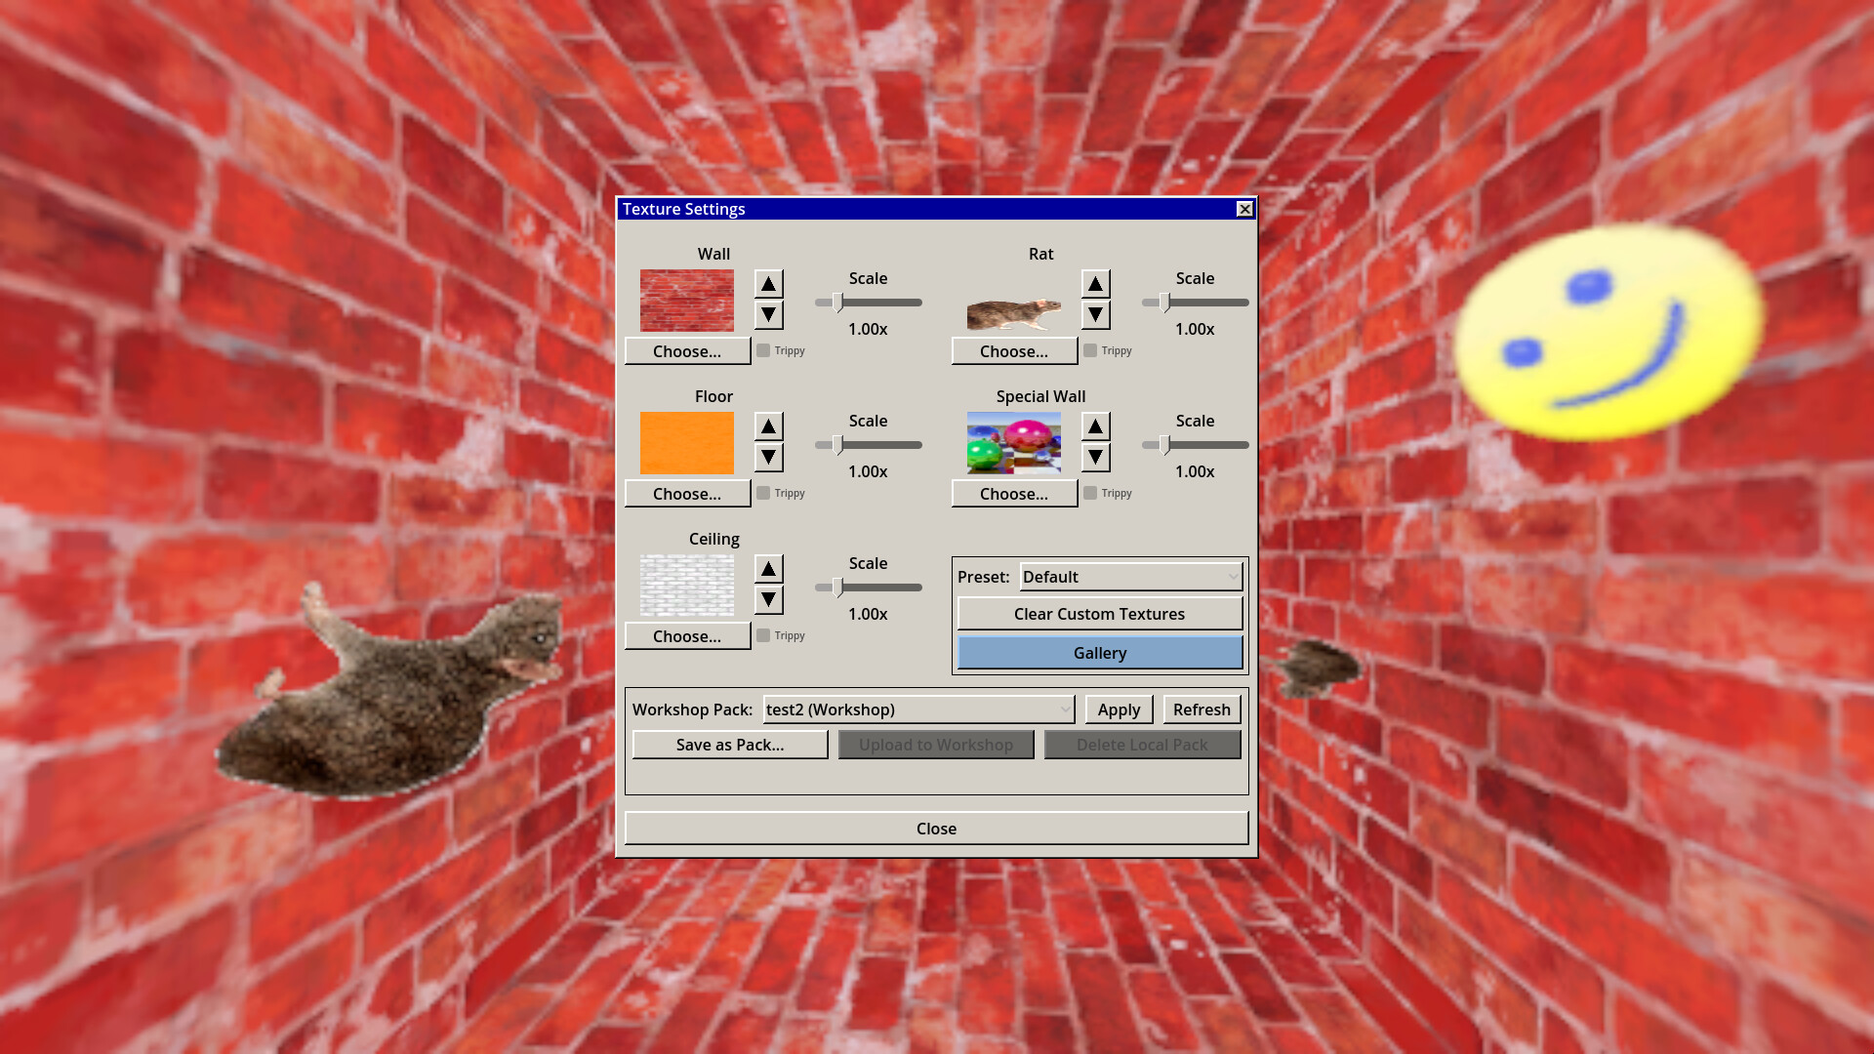
Task: Close the Texture Settings dialog with X
Action: tap(1244, 209)
